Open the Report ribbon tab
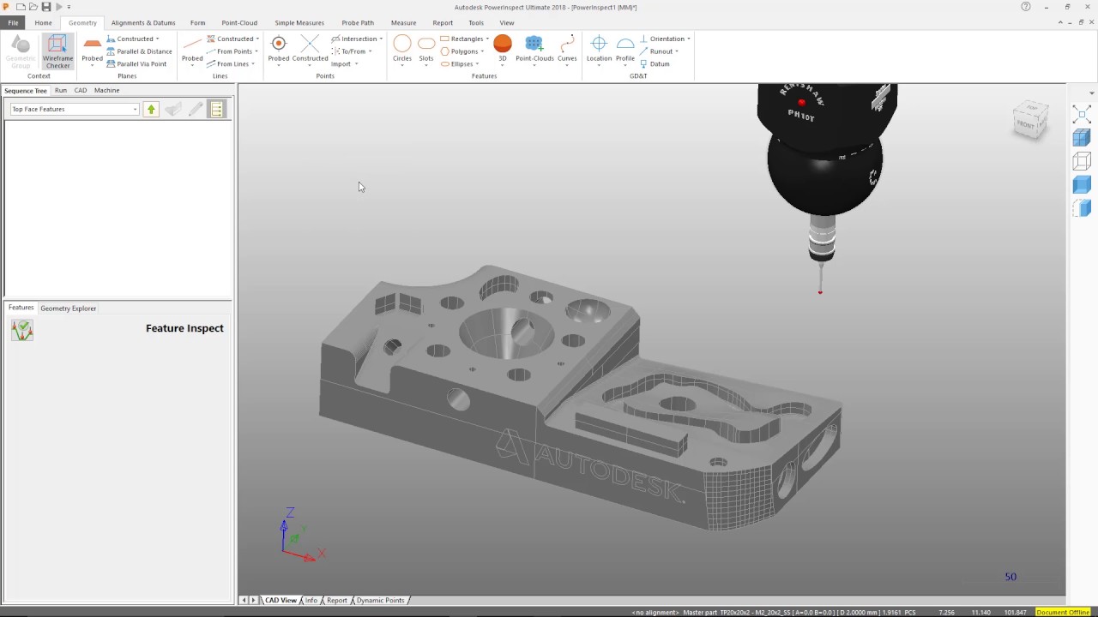1098x617 pixels. click(443, 23)
